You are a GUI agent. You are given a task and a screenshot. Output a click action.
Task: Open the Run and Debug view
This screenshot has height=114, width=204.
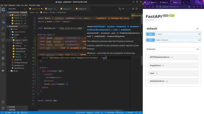tap(3, 28)
